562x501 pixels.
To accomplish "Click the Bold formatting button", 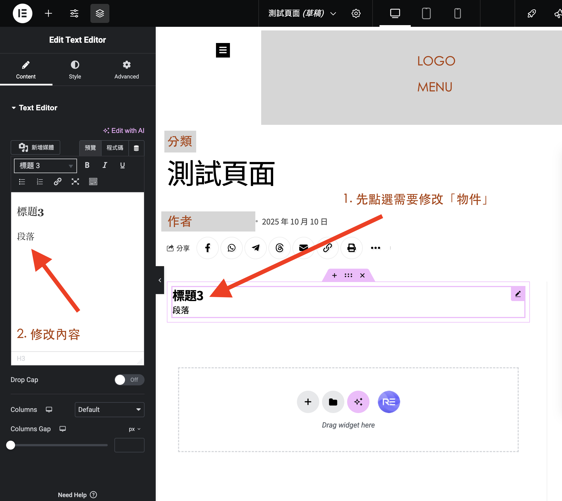I will (x=87, y=165).
